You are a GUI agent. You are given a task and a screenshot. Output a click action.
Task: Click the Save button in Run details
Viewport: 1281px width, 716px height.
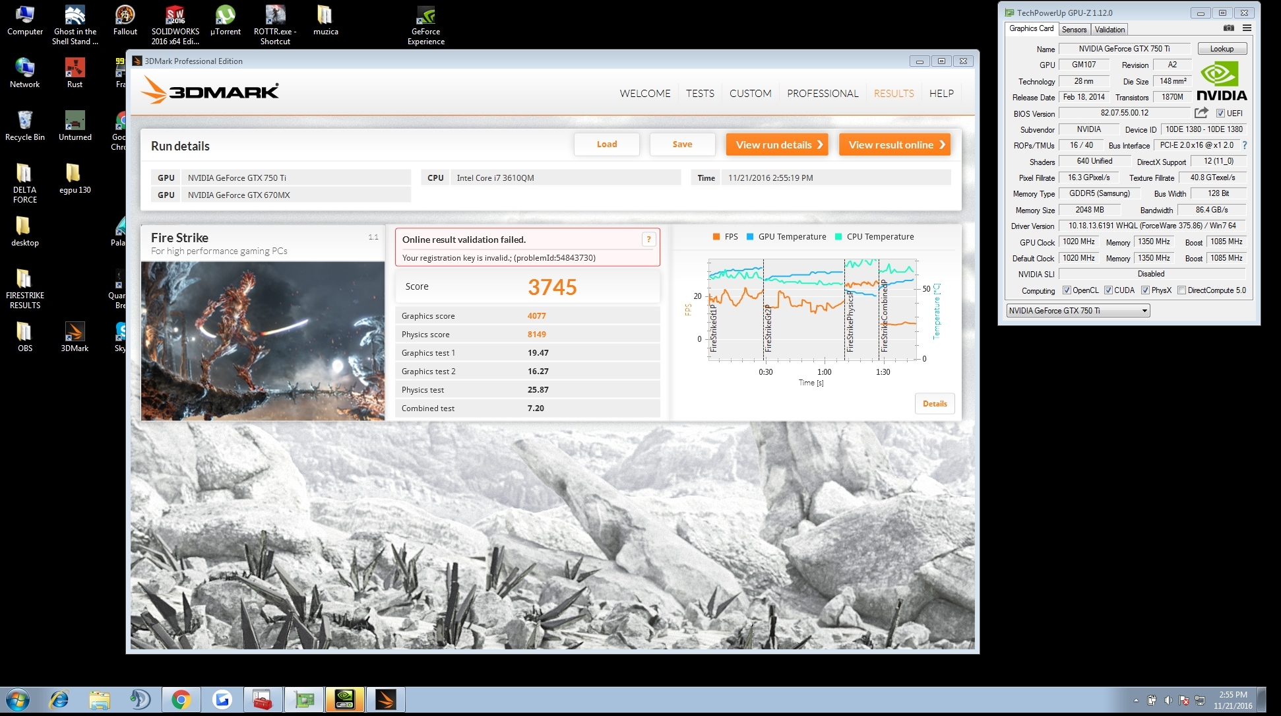[x=682, y=145]
